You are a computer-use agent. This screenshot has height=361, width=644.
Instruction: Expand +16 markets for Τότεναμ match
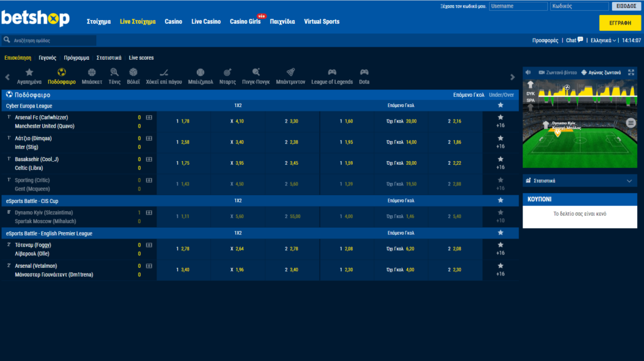click(x=500, y=253)
